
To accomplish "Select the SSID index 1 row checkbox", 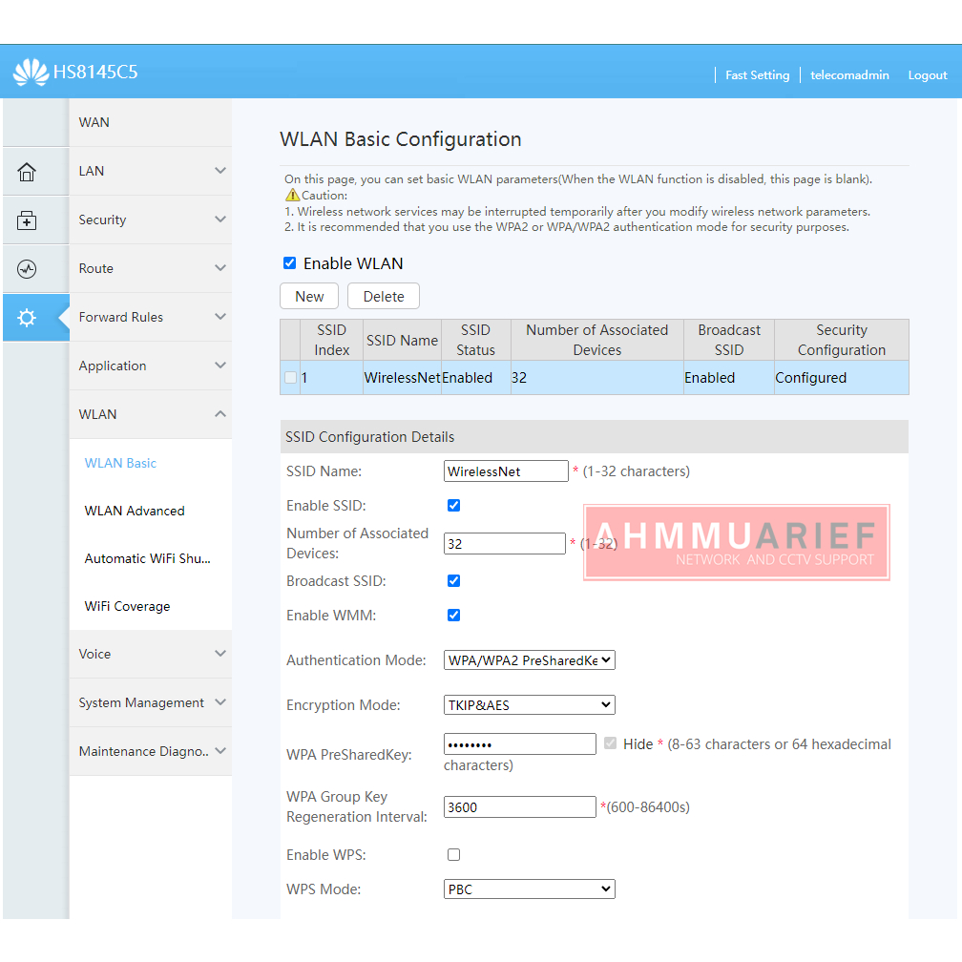I will click(291, 378).
